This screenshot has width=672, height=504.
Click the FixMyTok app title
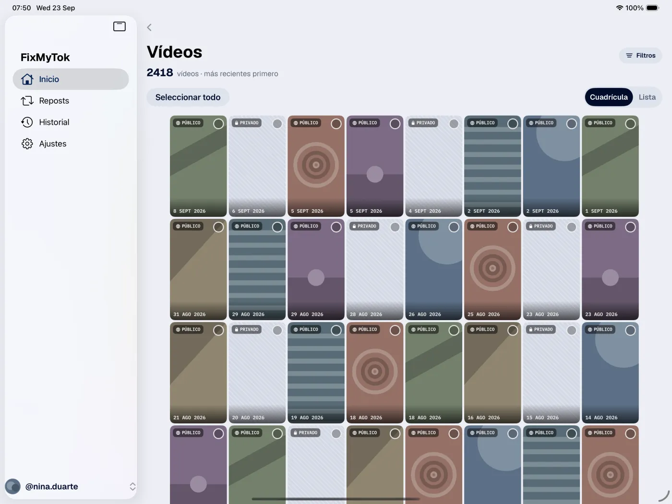(x=45, y=58)
